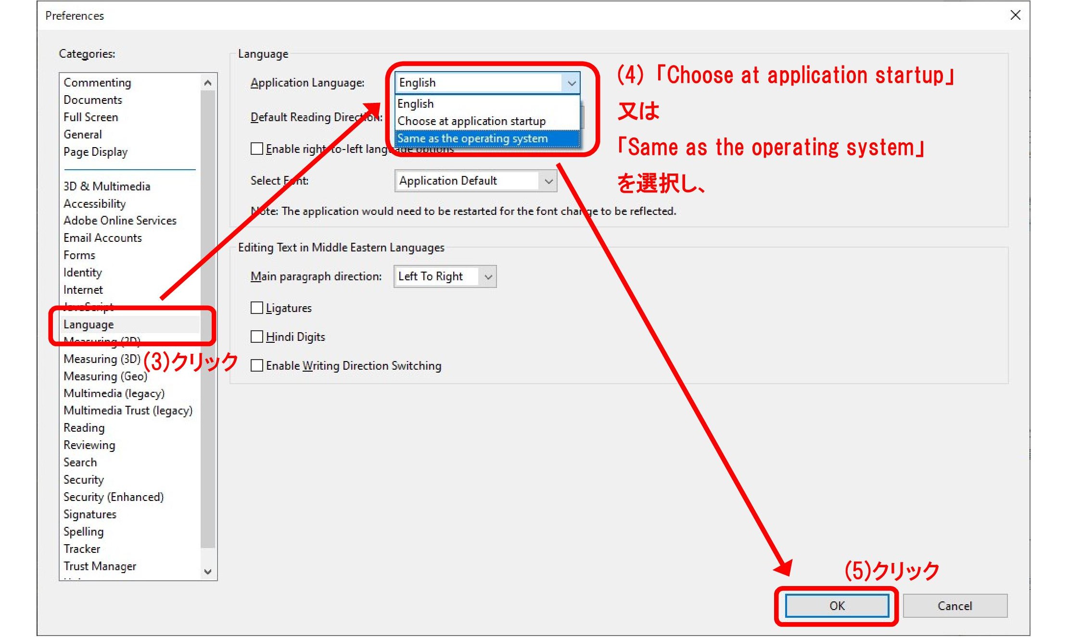Expand Select Font dropdown
The width and height of the screenshot is (1069, 637).
(547, 180)
